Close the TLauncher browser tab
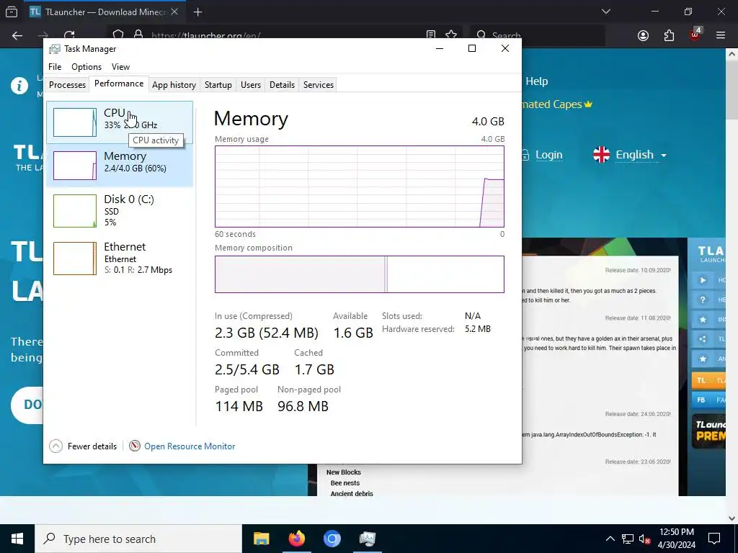Screen dimensions: 738x553 (x=174, y=12)
